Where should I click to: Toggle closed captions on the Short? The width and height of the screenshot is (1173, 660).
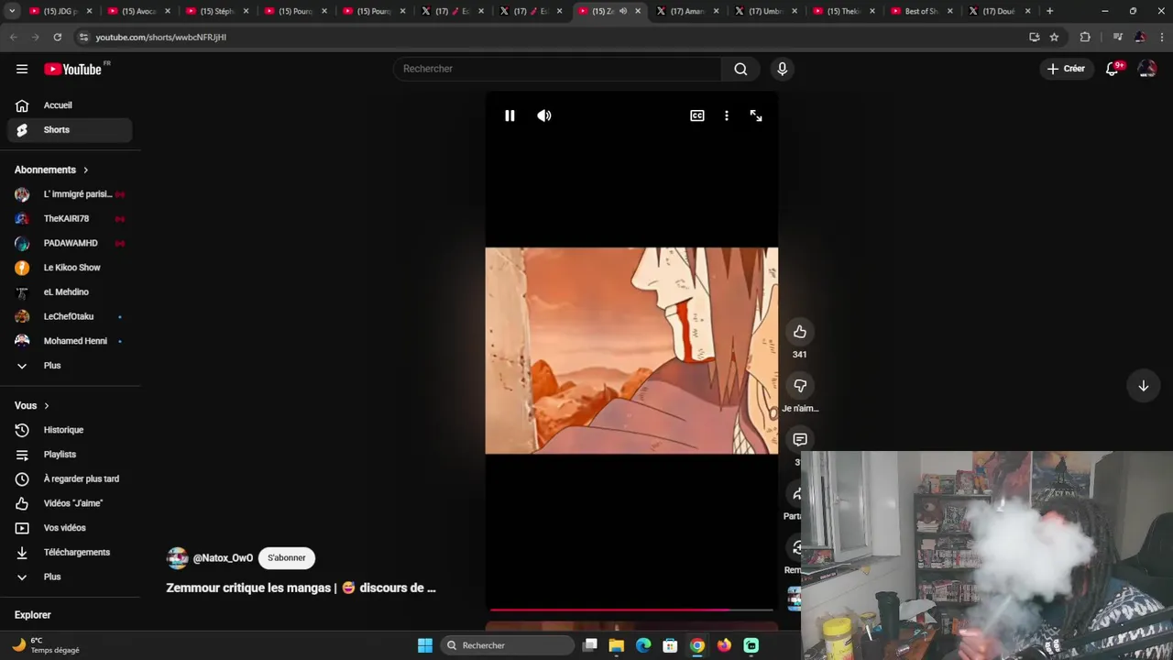click(x=697, y=115)
